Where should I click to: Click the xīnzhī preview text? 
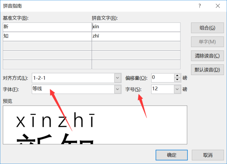[x=55, y=120]
